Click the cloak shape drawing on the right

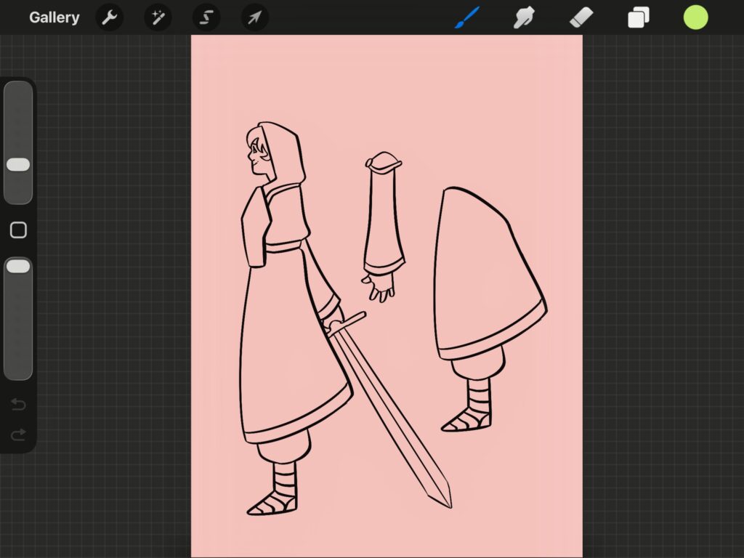point(490,273)
